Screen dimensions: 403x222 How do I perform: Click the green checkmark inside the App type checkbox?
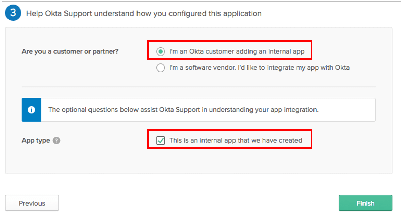(160, 140)
